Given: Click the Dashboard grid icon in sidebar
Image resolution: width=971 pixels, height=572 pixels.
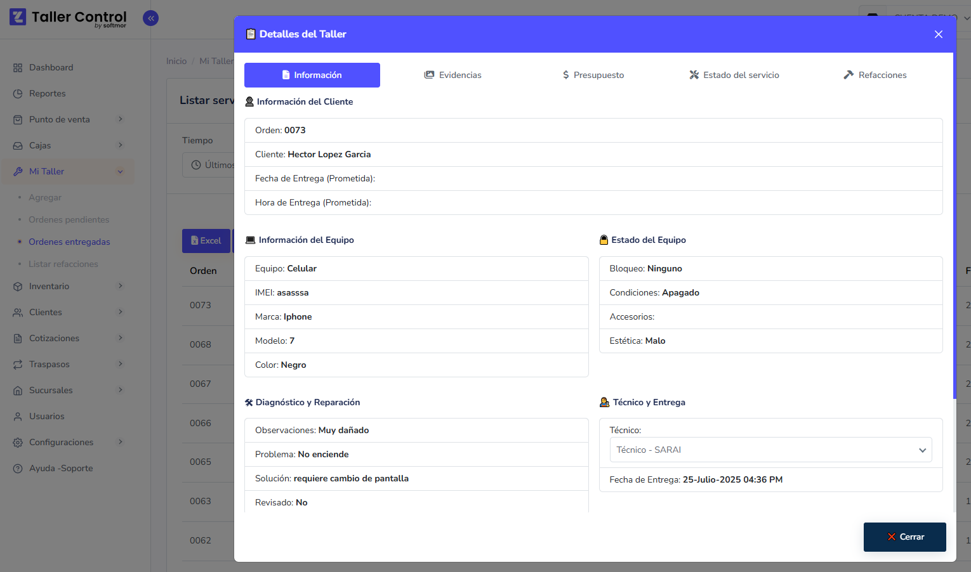Looking at the screenshot, I should click(x=18, y=68).
